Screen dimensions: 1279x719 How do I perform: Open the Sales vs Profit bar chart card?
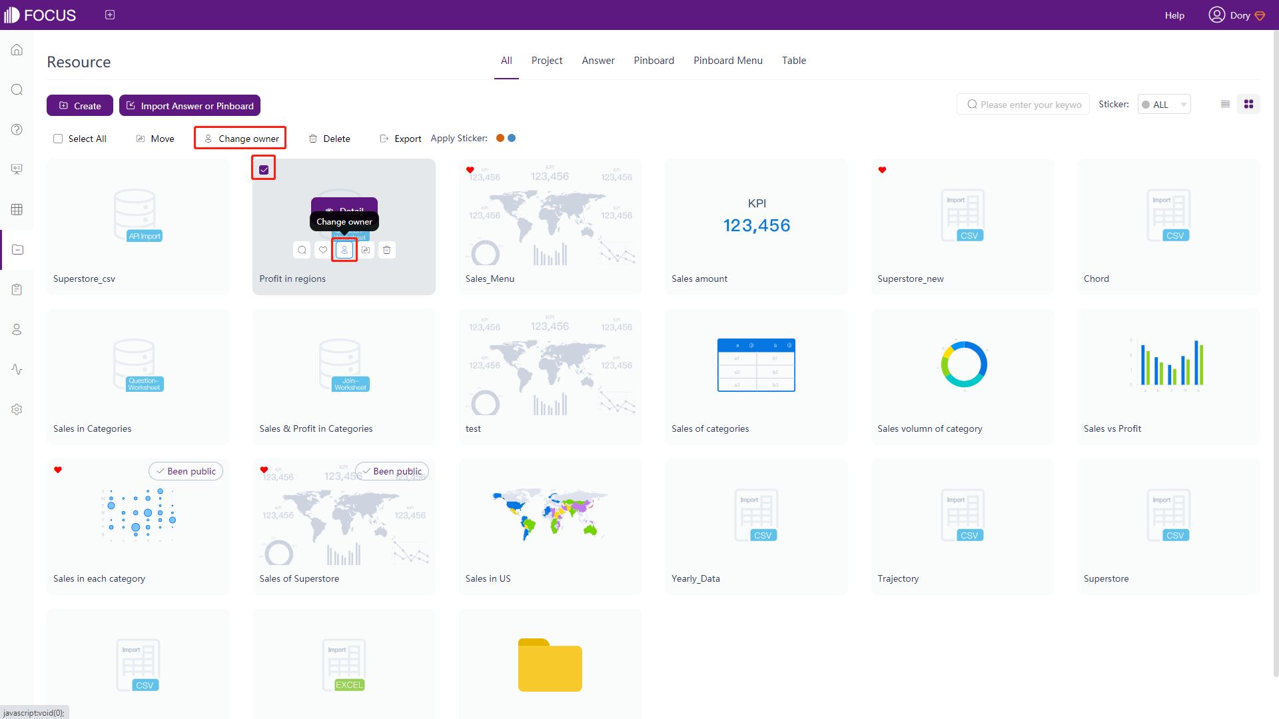tap(1168, 376)
